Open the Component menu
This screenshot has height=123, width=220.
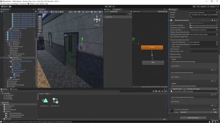[x=23, y=4]
